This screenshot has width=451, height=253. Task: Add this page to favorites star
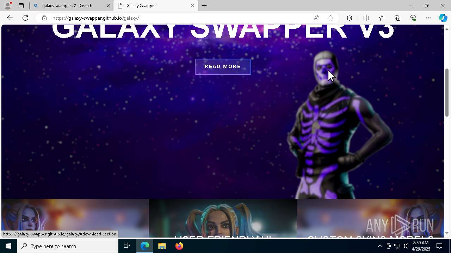click(330, 18)
